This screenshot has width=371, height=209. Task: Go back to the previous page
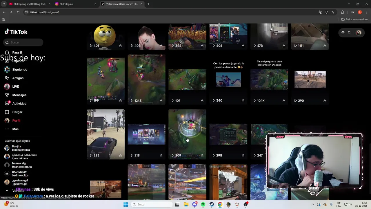(4, 12)
